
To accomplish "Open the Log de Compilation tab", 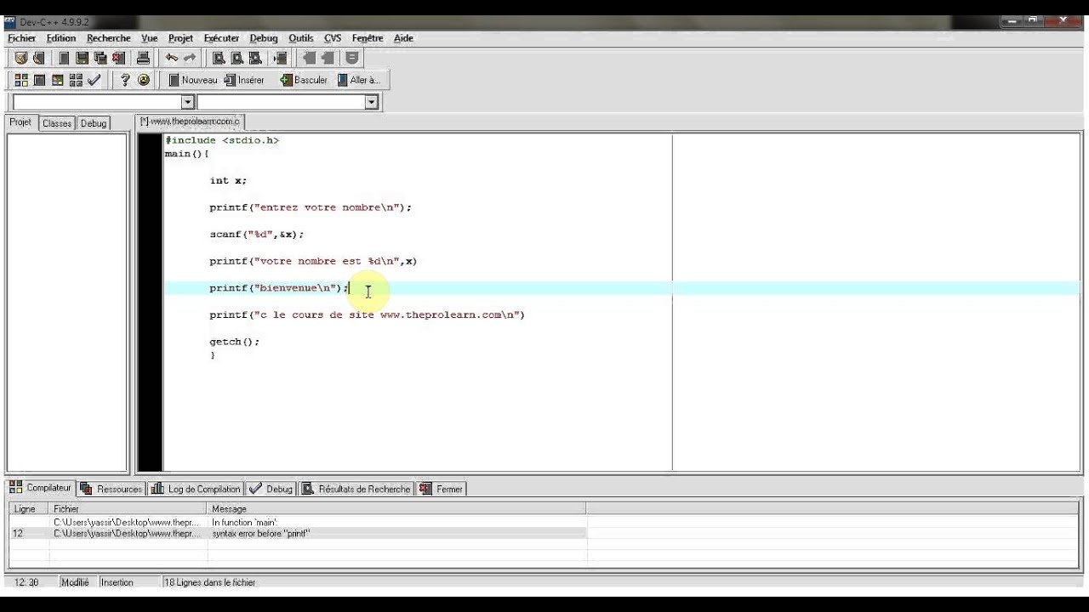I will [197, 489].
